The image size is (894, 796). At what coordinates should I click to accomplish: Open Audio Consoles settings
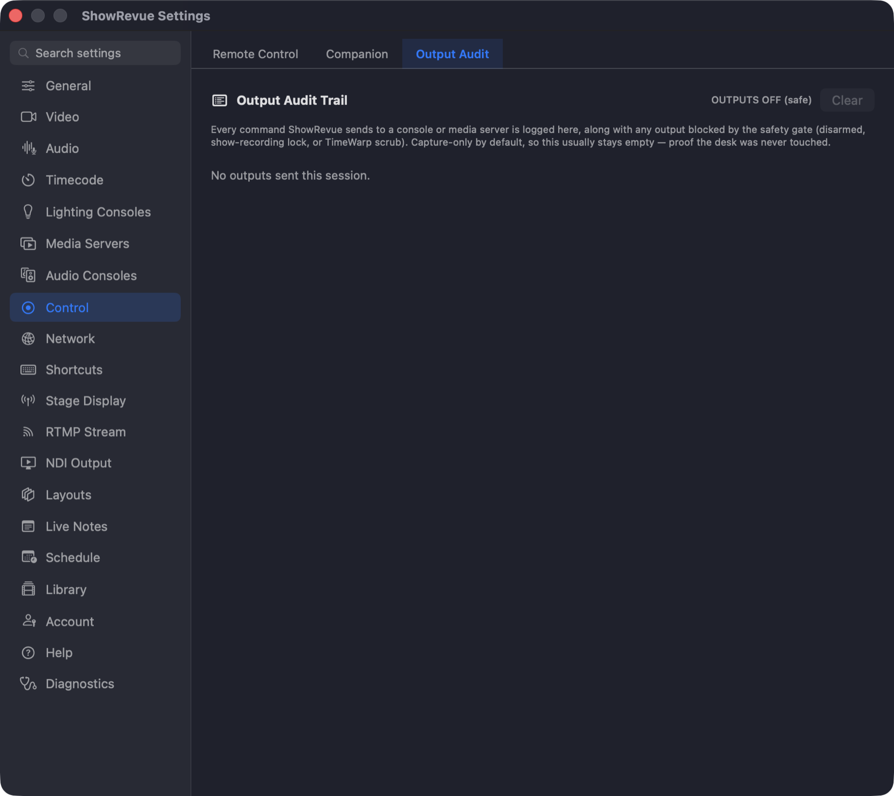[x=95, y=275]
